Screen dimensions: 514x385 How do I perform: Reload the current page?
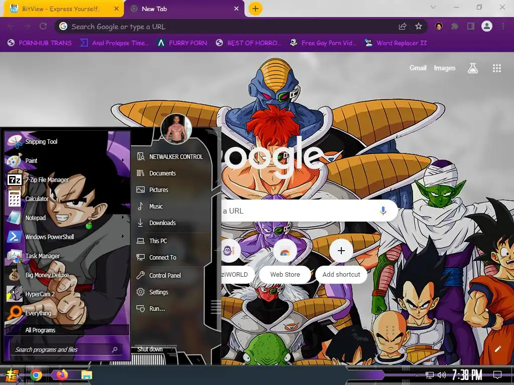click(43, 26)
